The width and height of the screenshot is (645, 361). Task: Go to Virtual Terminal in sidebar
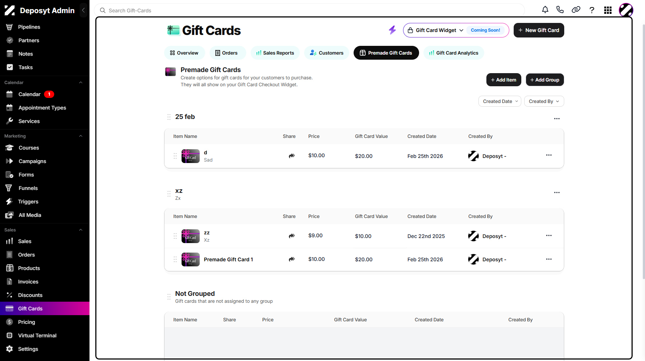click(45, 336)
